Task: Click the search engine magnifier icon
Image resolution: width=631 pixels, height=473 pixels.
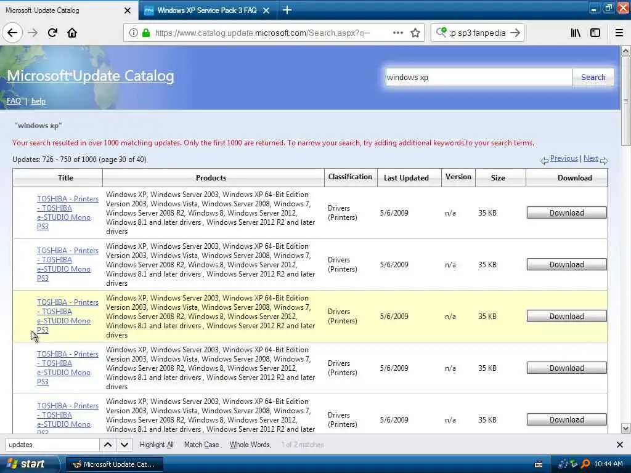Action: coord(441,32)
